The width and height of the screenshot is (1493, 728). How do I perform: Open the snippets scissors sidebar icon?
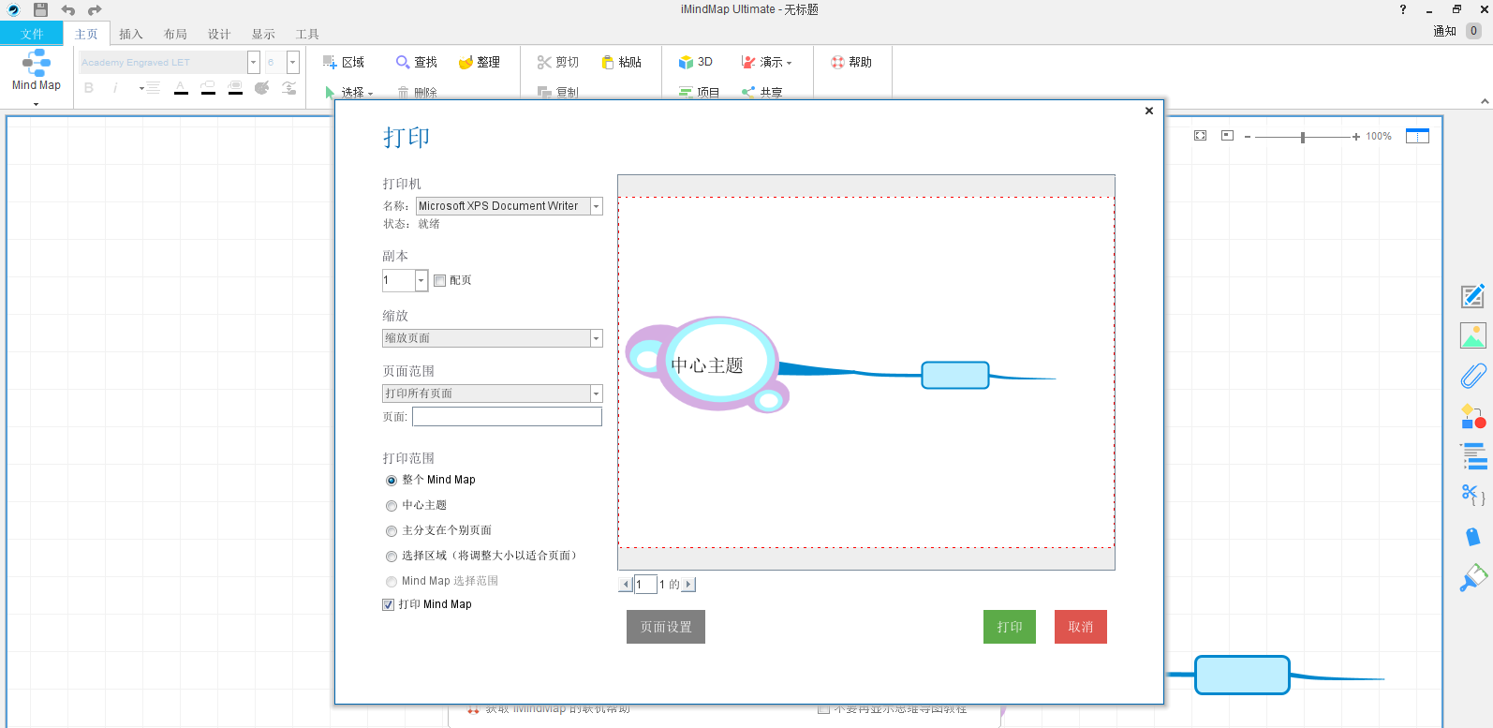click(1473, 496)
